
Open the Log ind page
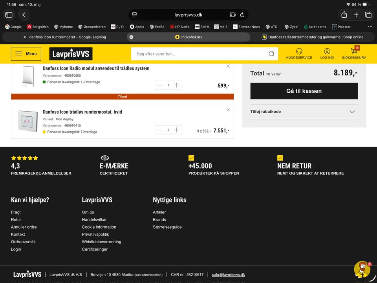[x=327, y=53]
